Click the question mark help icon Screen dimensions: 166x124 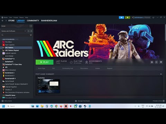(x=132, y=18)
